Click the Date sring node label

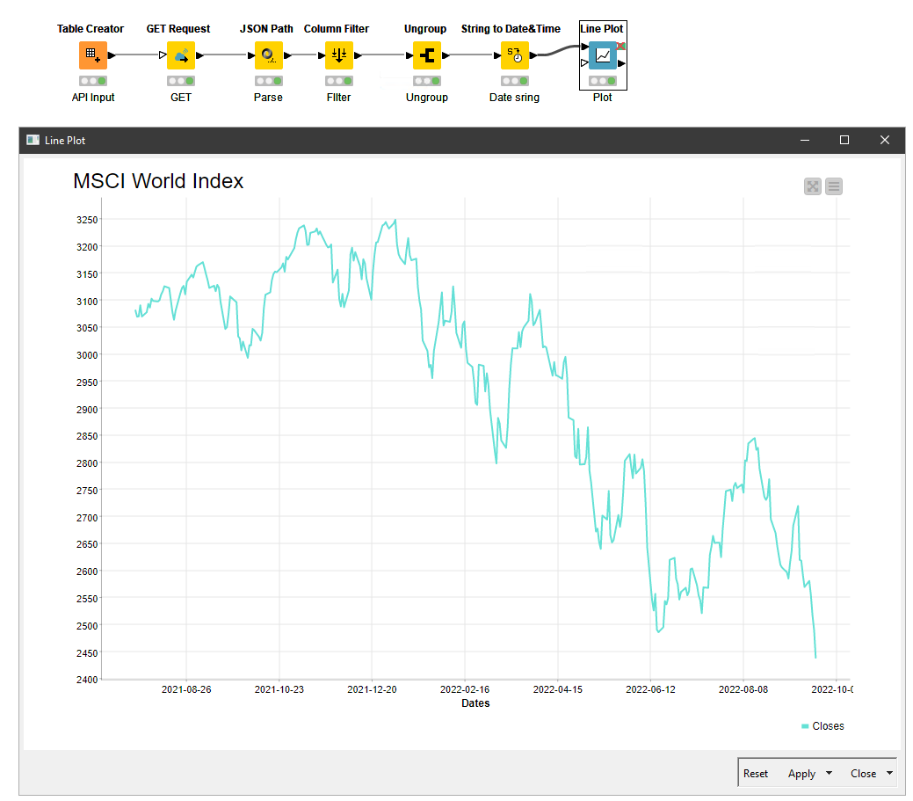(515, 98)
